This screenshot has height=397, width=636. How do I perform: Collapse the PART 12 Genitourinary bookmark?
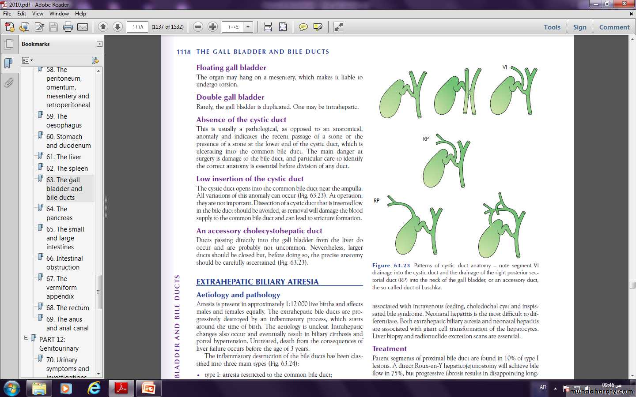click(26, 338)
